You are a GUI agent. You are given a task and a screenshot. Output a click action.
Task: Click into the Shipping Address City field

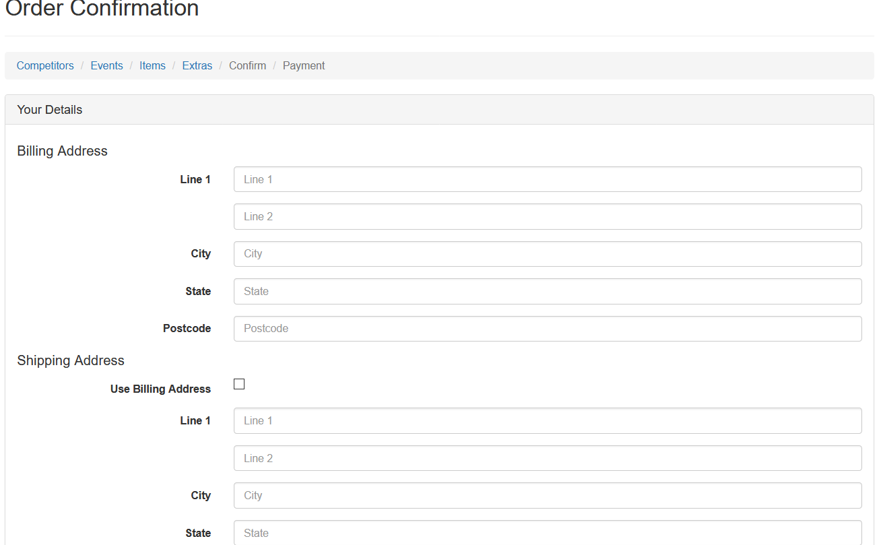(548, 495)
